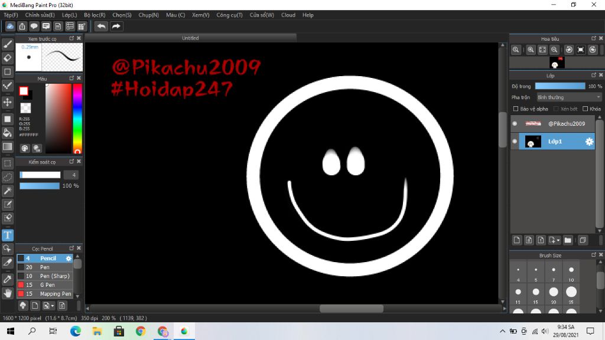Select the Bucket fill tool

click(x=7, y=133)
